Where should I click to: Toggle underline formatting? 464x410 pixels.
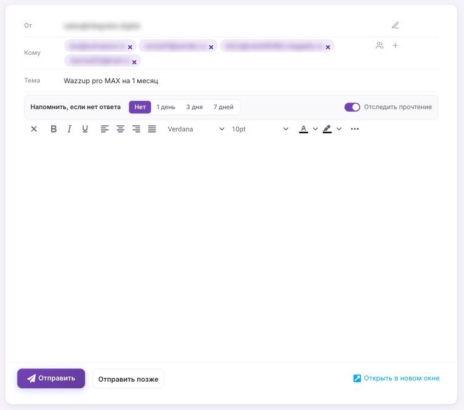point(85,129)
